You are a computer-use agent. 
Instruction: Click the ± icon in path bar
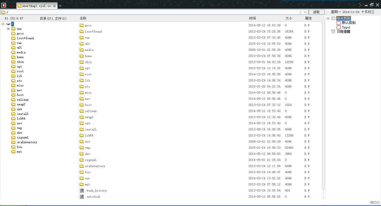(x=300, y=12)
